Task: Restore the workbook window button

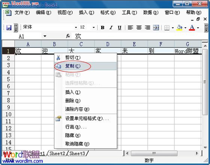Action: (198, 19)
